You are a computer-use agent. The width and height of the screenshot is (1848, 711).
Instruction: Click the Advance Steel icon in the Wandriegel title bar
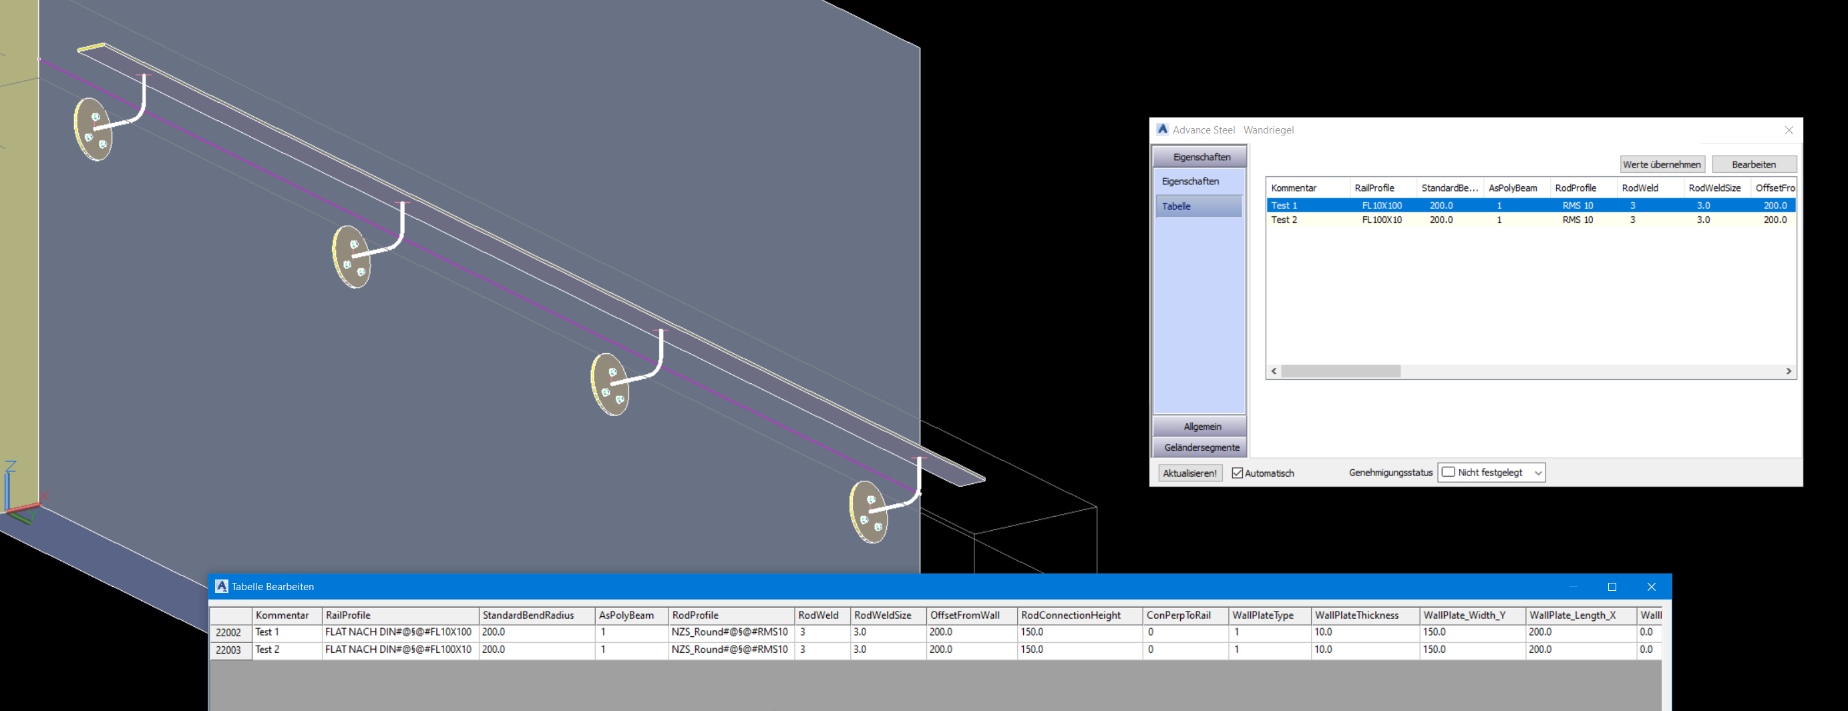click(x=1163, y=130)
